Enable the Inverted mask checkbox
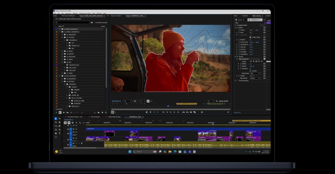This screenshot has width=335, height=174. point(250,71)
